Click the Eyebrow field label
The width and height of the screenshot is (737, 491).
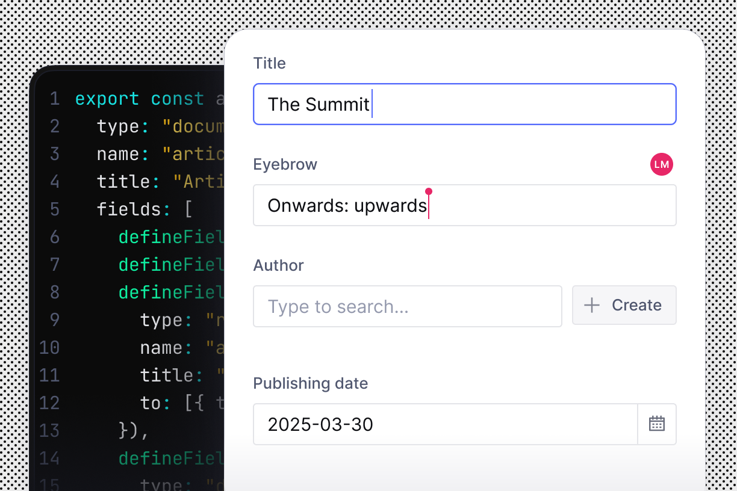pyautogui.click(x=285, y=164)
